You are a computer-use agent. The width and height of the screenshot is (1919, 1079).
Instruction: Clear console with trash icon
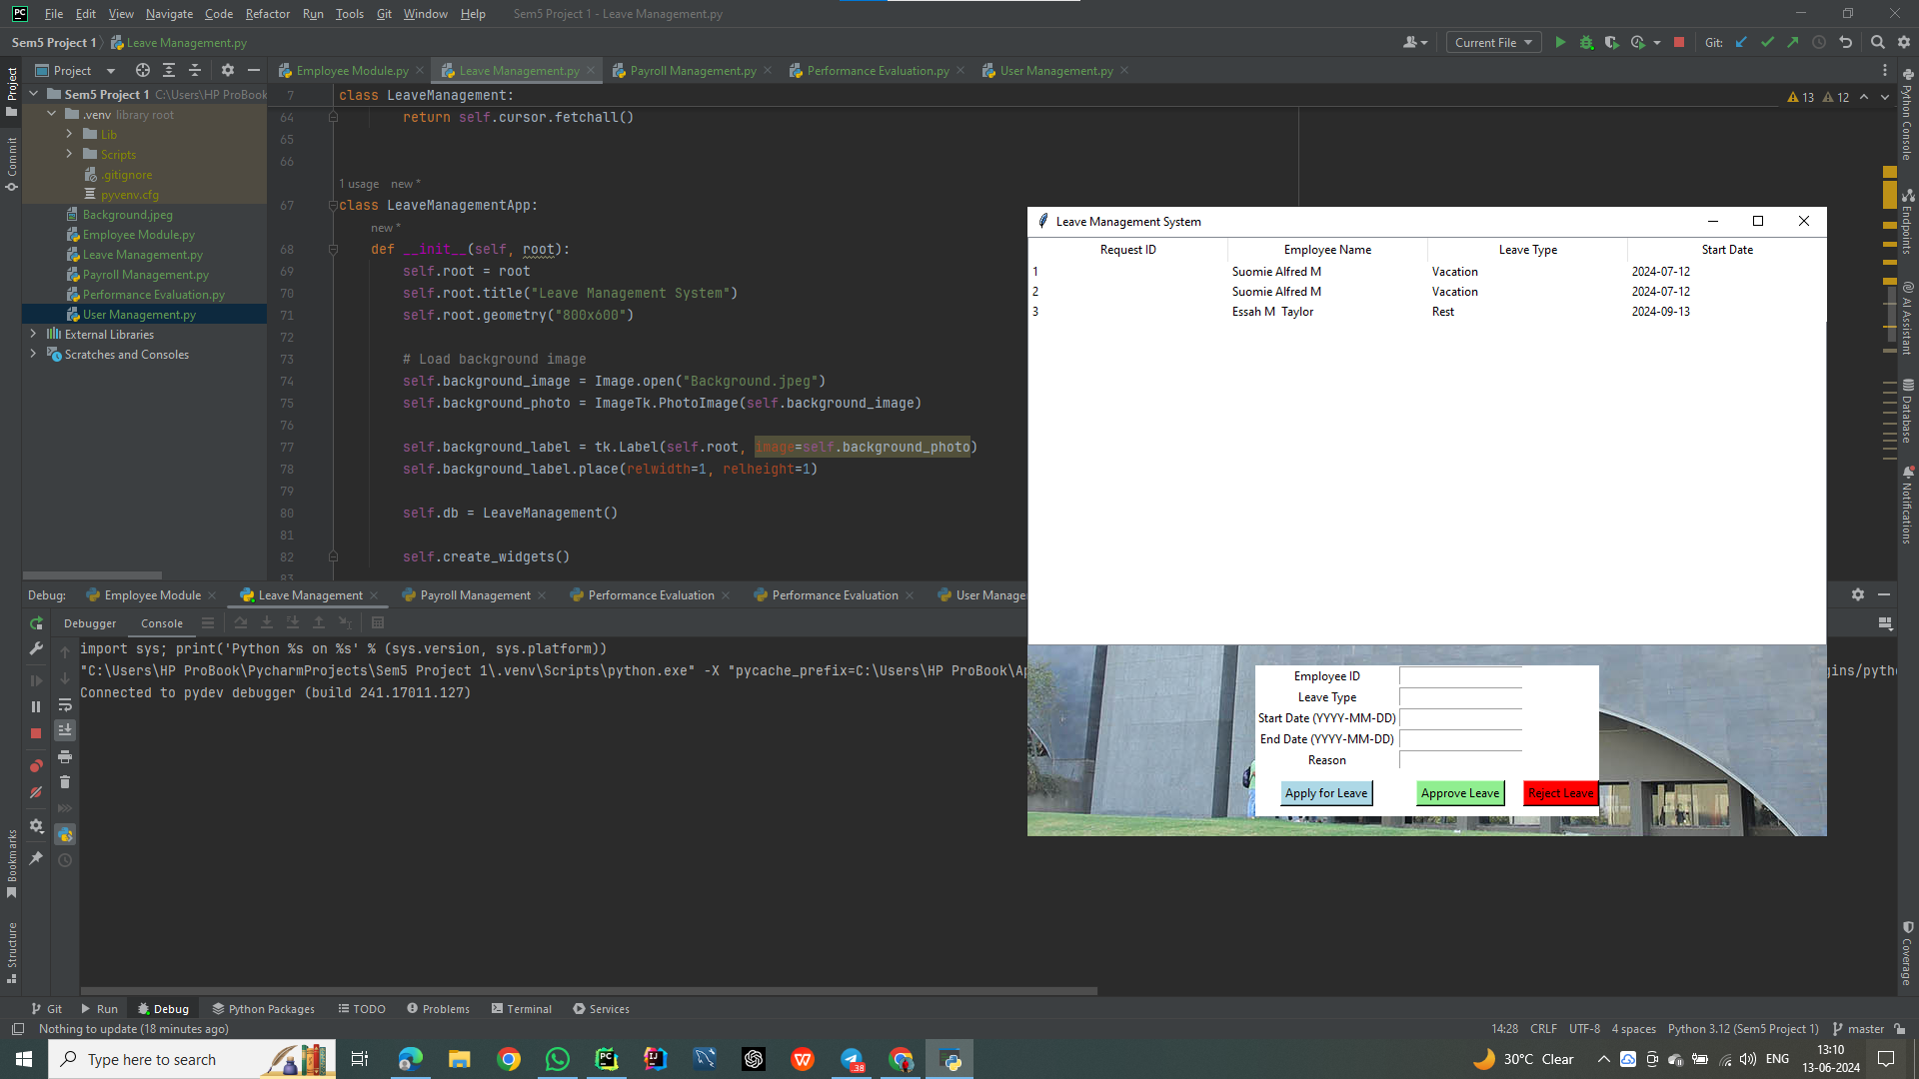(x=65, y=782)
